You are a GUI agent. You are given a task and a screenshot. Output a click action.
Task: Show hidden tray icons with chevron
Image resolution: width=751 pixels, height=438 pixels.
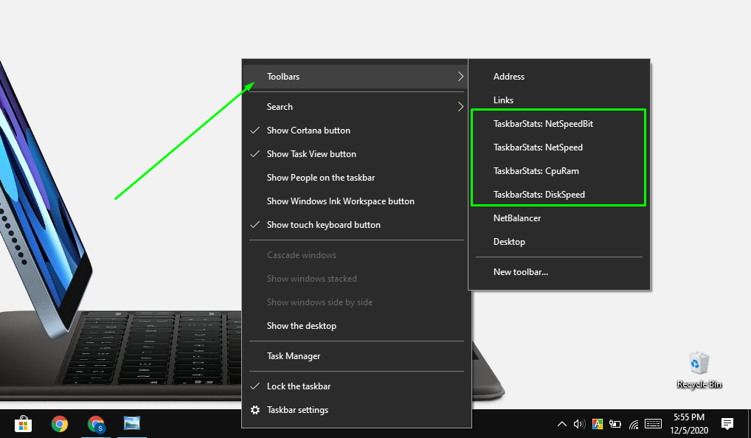[561, 424]
